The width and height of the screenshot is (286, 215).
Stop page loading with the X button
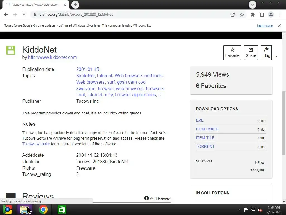click(x=24, y=15)
